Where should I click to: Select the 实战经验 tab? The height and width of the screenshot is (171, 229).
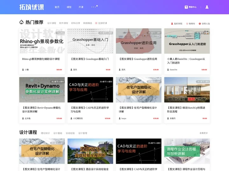70,133
